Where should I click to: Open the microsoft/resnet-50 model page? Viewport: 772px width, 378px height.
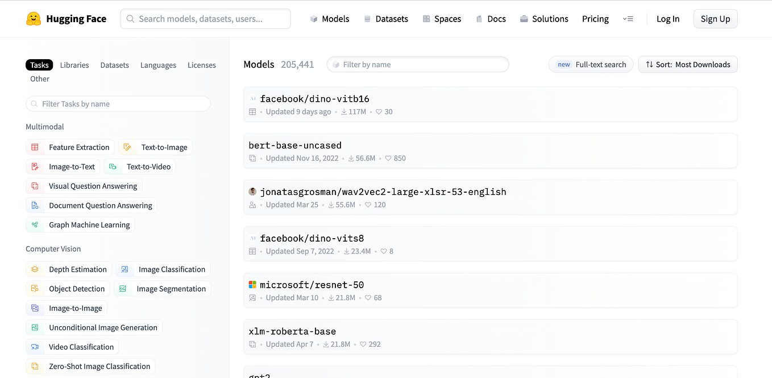[312, 284]
